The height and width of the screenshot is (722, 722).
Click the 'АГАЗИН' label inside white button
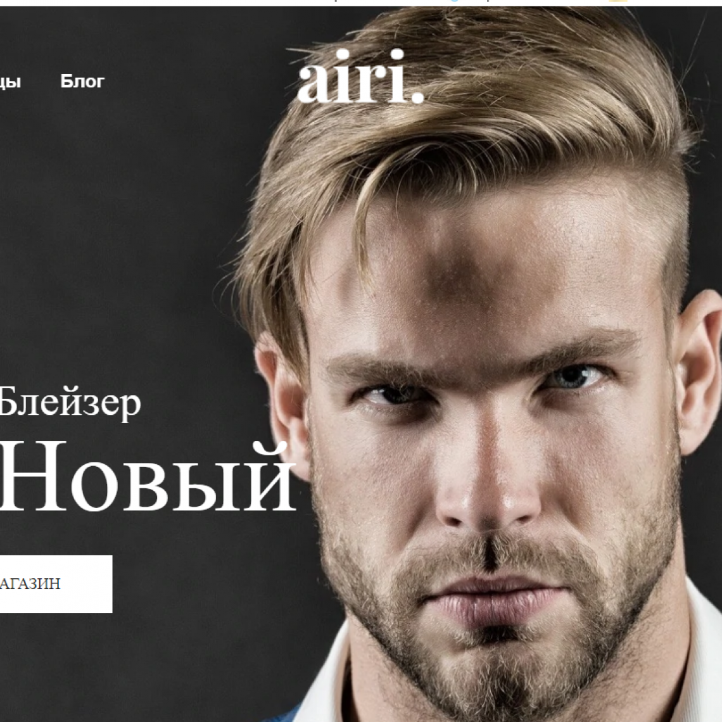click(30, 584)
